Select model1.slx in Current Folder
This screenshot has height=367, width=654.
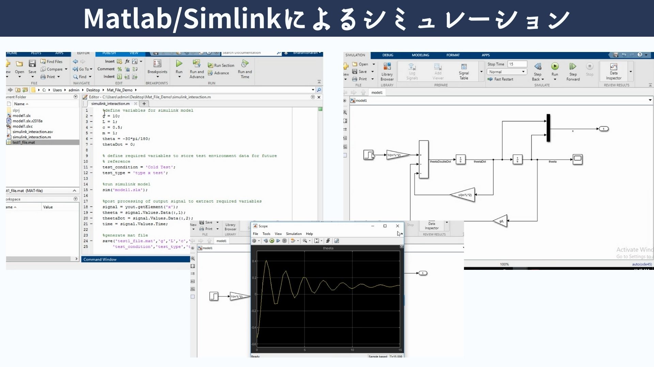[21, 116]
